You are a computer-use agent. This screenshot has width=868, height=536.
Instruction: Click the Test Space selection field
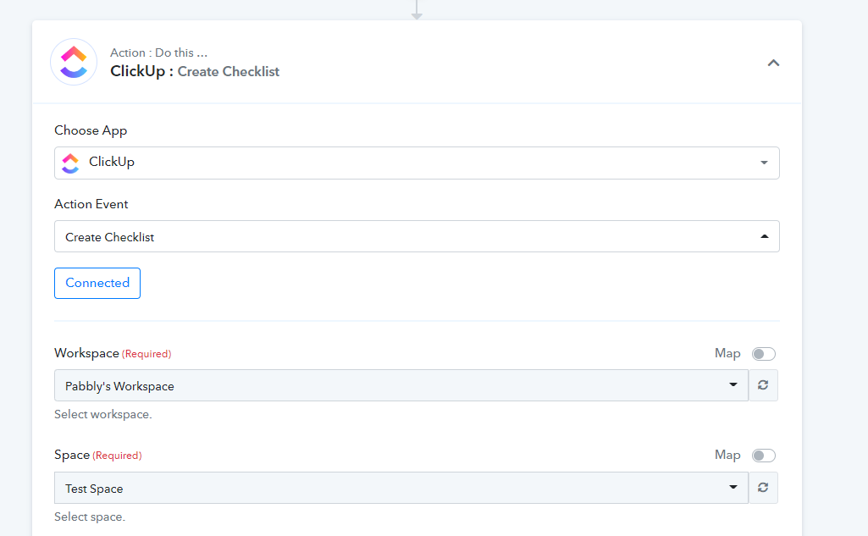[x=401, y=488]
